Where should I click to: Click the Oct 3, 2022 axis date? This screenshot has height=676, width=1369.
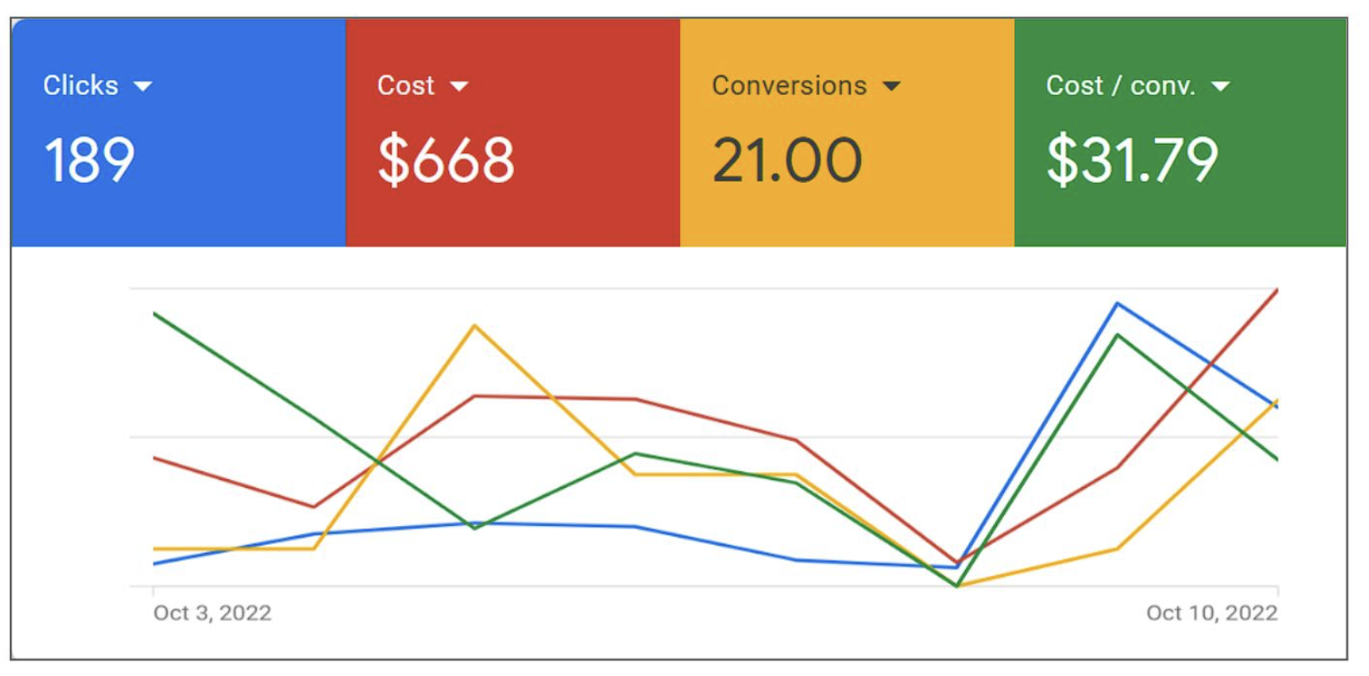(212, 613)
